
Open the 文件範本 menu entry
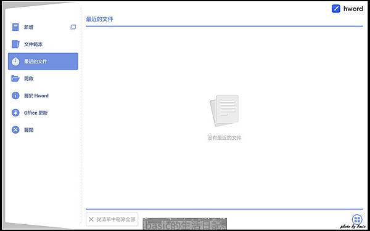click(x=43, y=44)
